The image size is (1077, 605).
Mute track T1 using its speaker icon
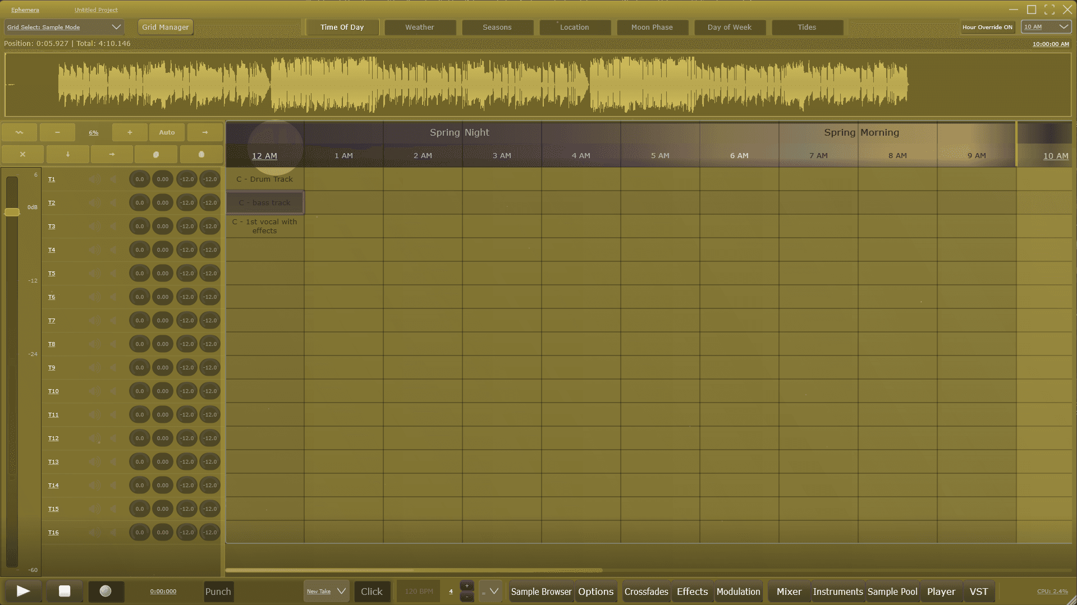click(95, 179)
